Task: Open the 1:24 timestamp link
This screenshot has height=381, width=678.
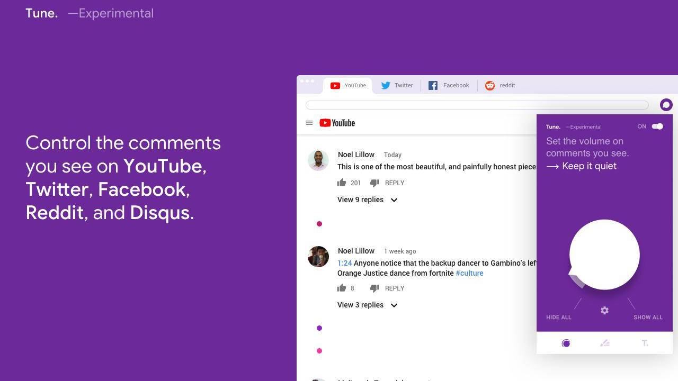Action: (345, 263)
